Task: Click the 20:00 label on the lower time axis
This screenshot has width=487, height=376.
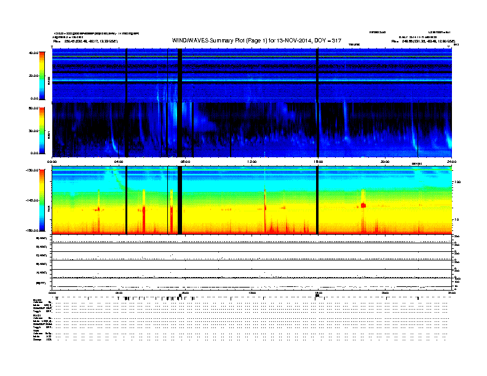Action: coord(385,292)
